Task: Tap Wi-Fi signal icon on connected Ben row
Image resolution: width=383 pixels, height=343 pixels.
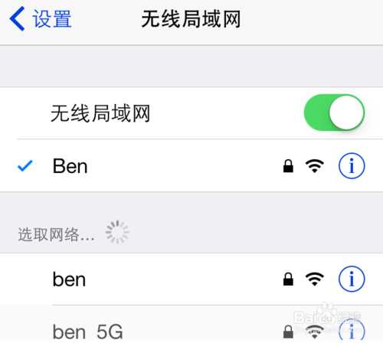Action: click(315, 166)
